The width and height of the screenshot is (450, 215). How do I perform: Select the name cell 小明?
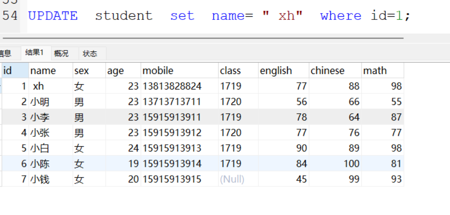click(51, 102)
